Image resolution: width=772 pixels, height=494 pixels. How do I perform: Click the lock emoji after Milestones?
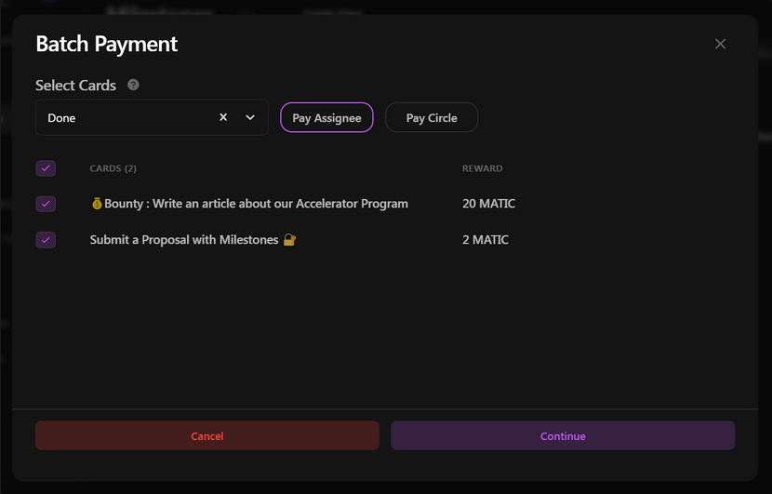coord(289,240)
